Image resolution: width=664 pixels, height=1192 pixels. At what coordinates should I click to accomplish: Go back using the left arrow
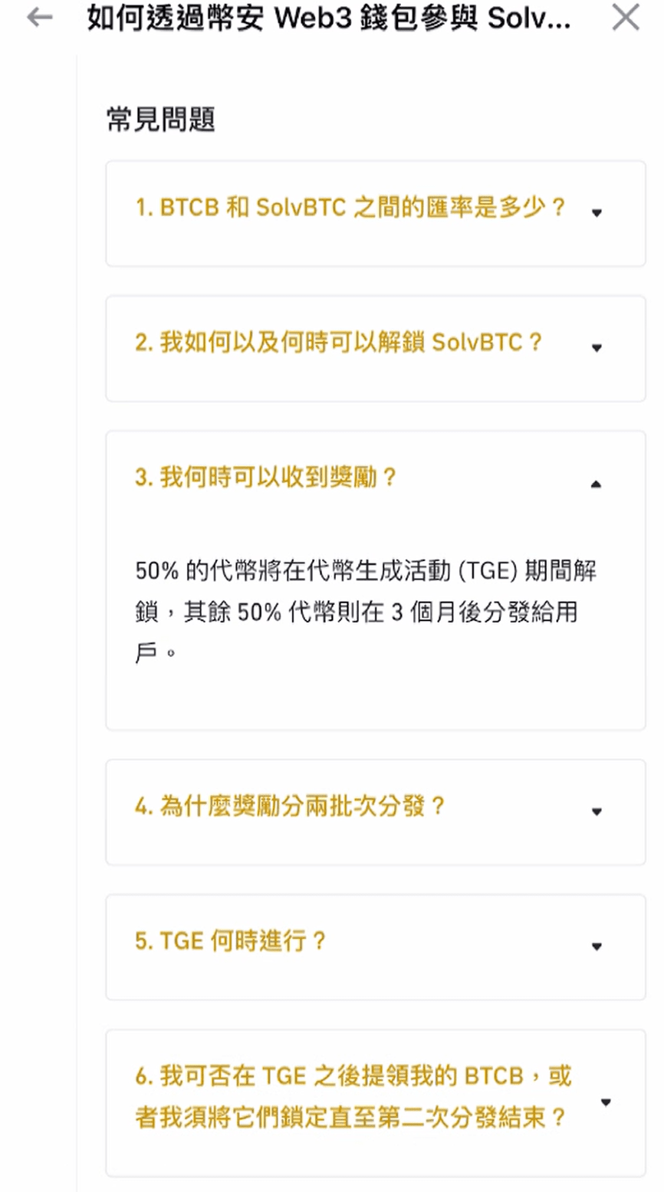click(39, 18)
